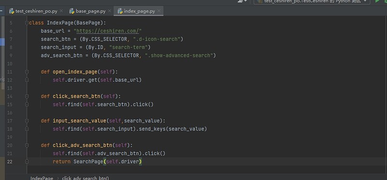Click the "search-term" string literal

(x=129, y=47)
